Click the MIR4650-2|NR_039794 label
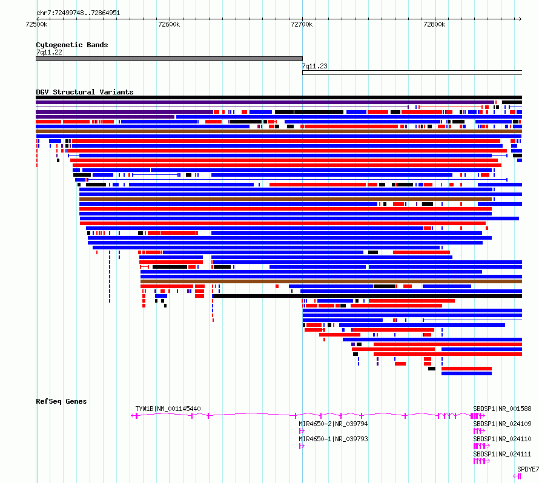The image size is (539, 483). (x=334, y=424)
